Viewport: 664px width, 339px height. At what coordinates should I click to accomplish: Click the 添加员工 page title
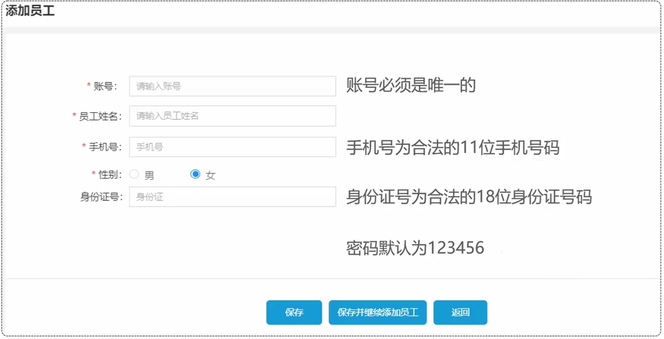tap(30, 11)
